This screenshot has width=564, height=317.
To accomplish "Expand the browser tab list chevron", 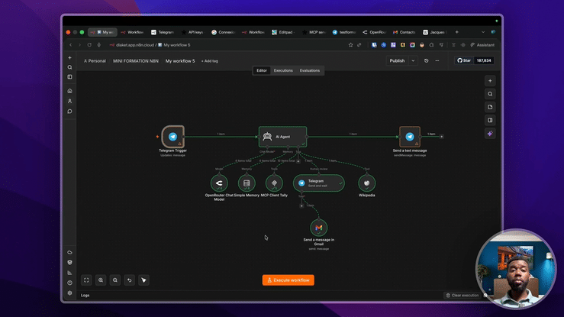I will click(483, 32).
